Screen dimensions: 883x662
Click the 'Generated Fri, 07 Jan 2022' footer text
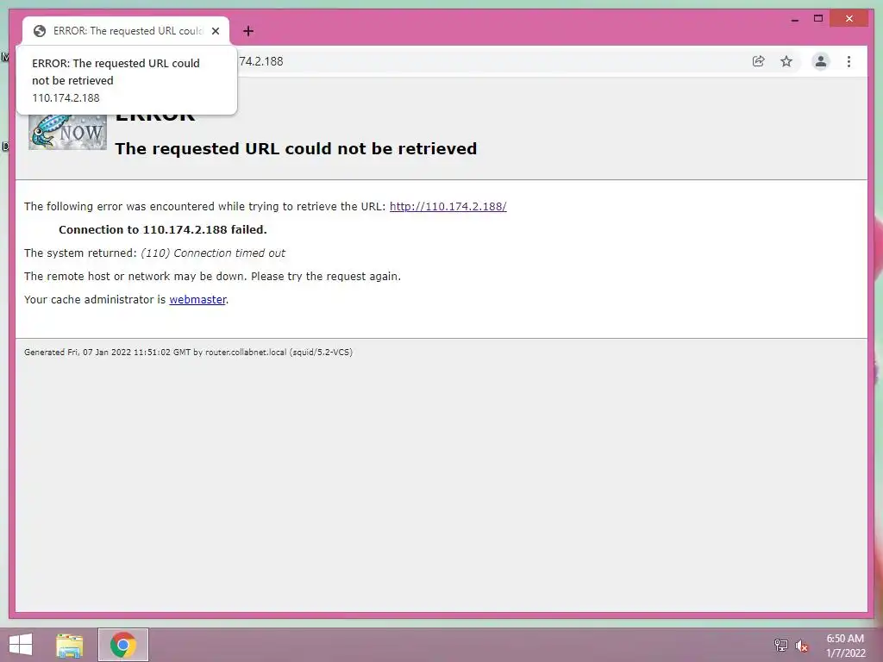coord(188,353)
